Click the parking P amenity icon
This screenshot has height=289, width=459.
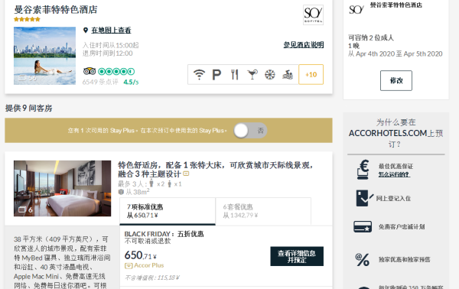tap(216, 75)
